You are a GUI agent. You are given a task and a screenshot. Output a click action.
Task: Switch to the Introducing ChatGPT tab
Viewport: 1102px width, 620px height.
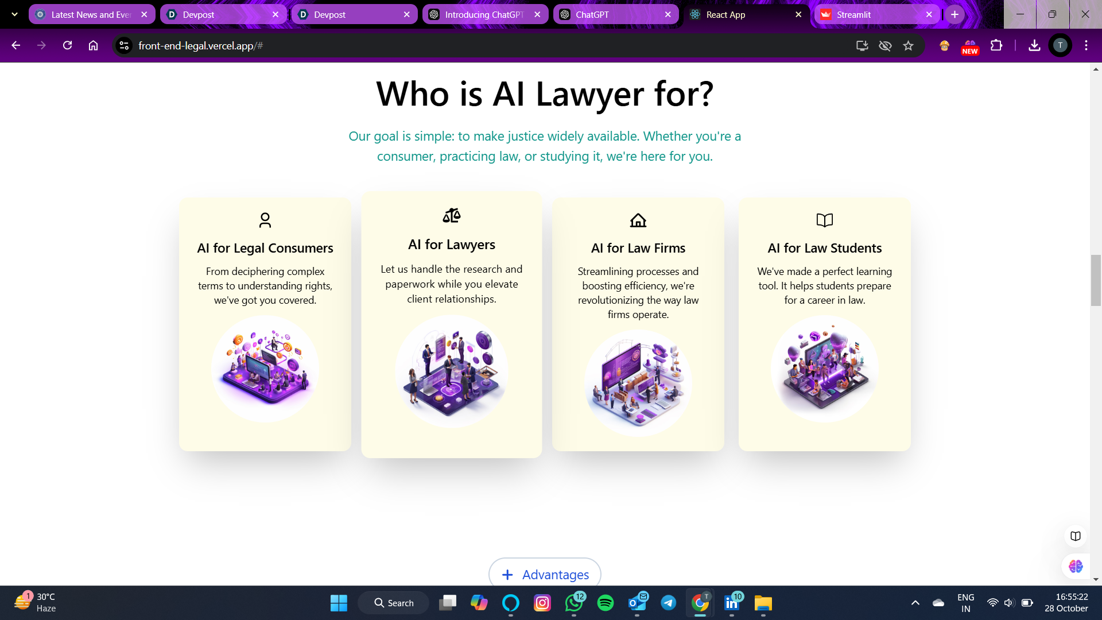pos(485,14)
